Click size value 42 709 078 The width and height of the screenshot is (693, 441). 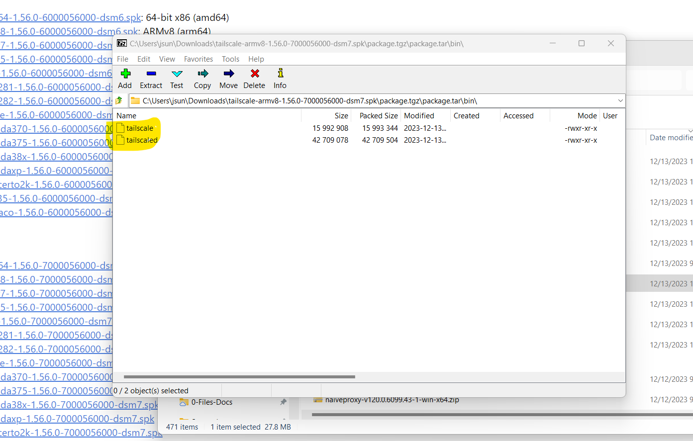click(330, 140)
